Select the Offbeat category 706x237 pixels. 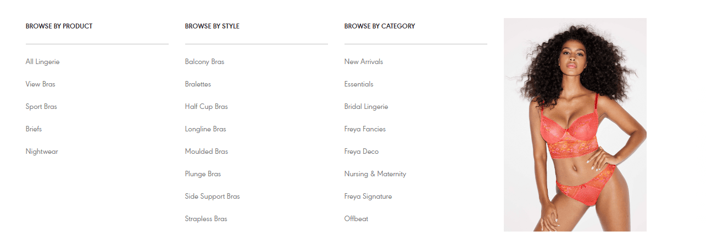[356, 219]
